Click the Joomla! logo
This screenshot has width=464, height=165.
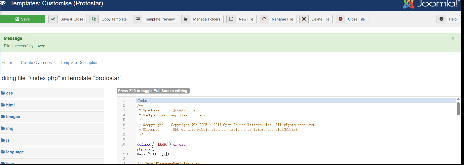point(431,4)
